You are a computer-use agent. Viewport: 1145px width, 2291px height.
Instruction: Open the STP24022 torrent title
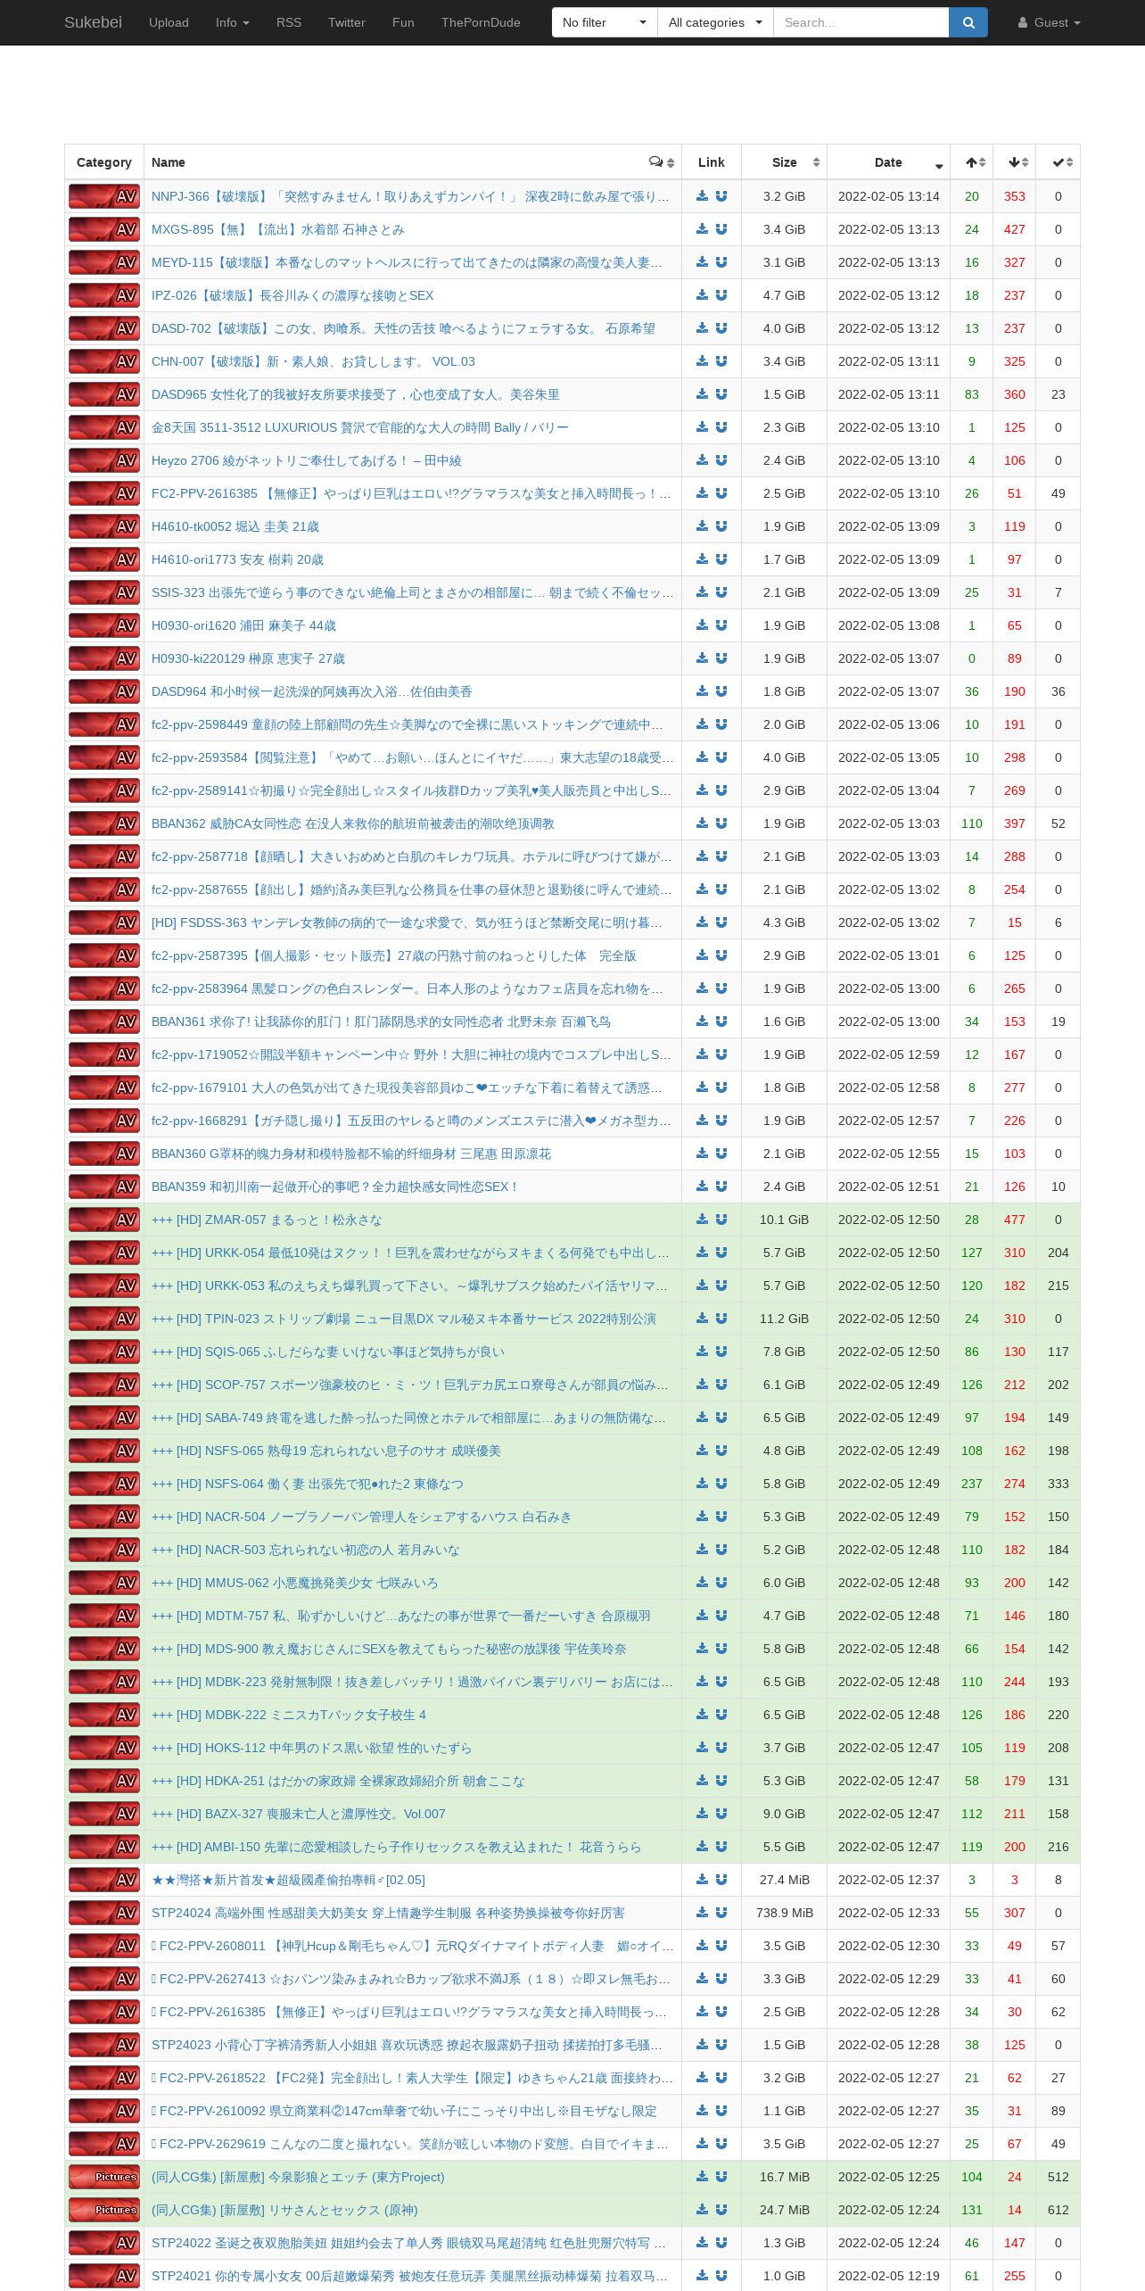point(408,2243)
